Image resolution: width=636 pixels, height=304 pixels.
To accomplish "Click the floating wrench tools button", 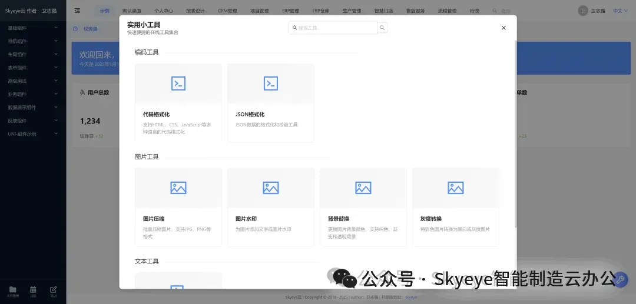I will point(620,279).
